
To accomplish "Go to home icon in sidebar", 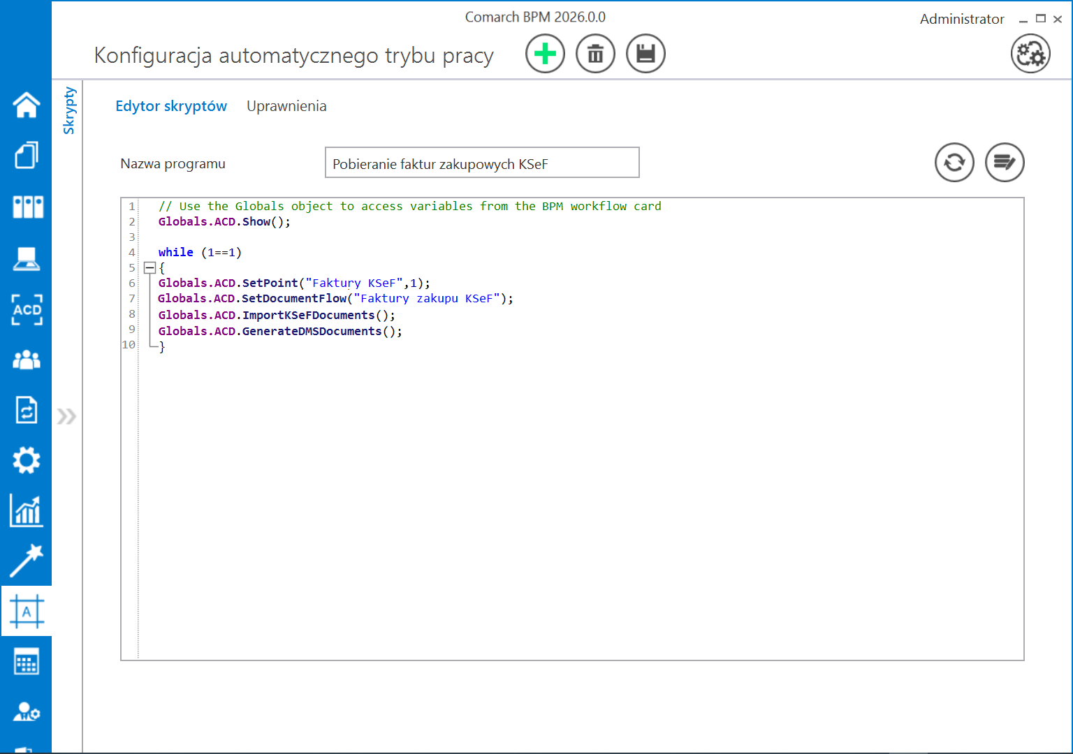I will tap(27, 105).
